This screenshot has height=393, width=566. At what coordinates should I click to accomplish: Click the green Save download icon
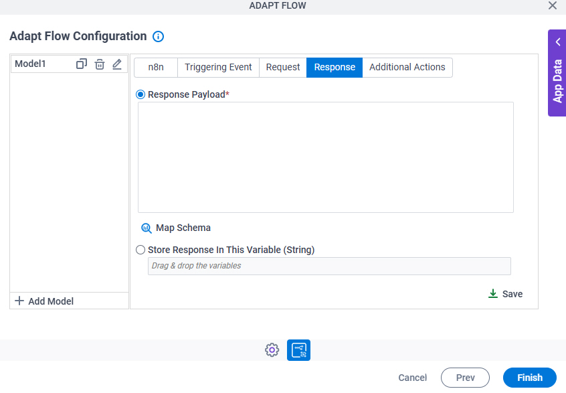492,294
